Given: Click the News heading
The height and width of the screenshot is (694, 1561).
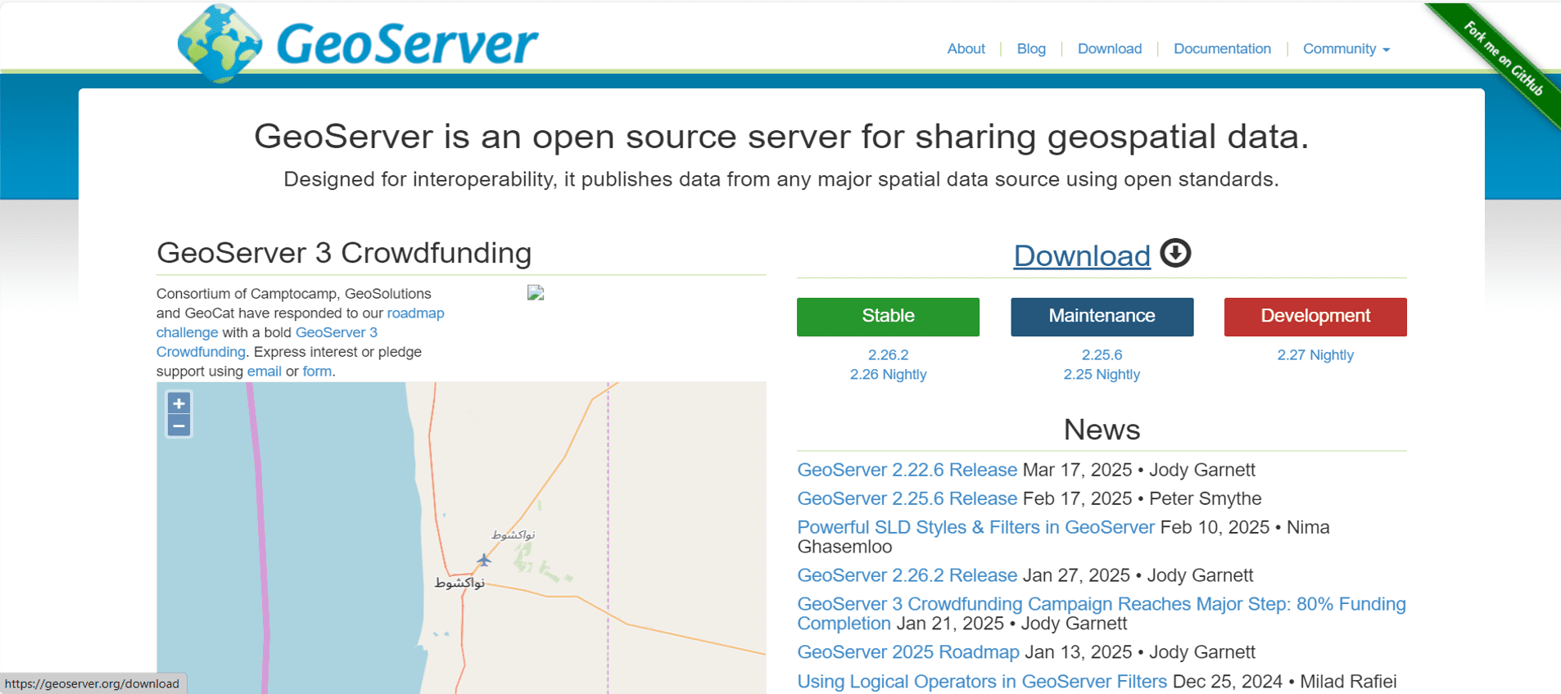Looking at the screenshot, I should coord(1102,430).
